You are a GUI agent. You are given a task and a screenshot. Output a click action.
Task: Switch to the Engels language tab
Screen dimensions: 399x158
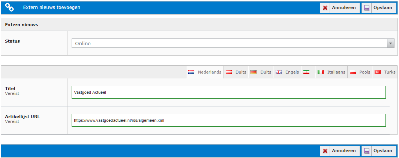coord(287,72)
